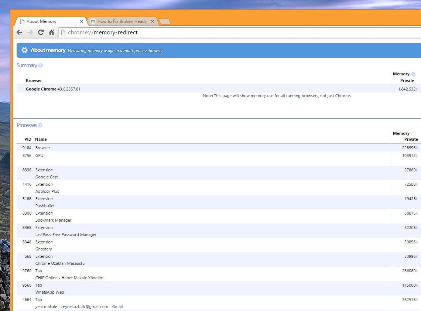Click PID 8756
421x311 pixels.
click(27, 155)
